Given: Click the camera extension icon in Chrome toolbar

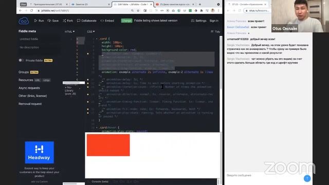Looking at the screenshot, I should (173, 10).
